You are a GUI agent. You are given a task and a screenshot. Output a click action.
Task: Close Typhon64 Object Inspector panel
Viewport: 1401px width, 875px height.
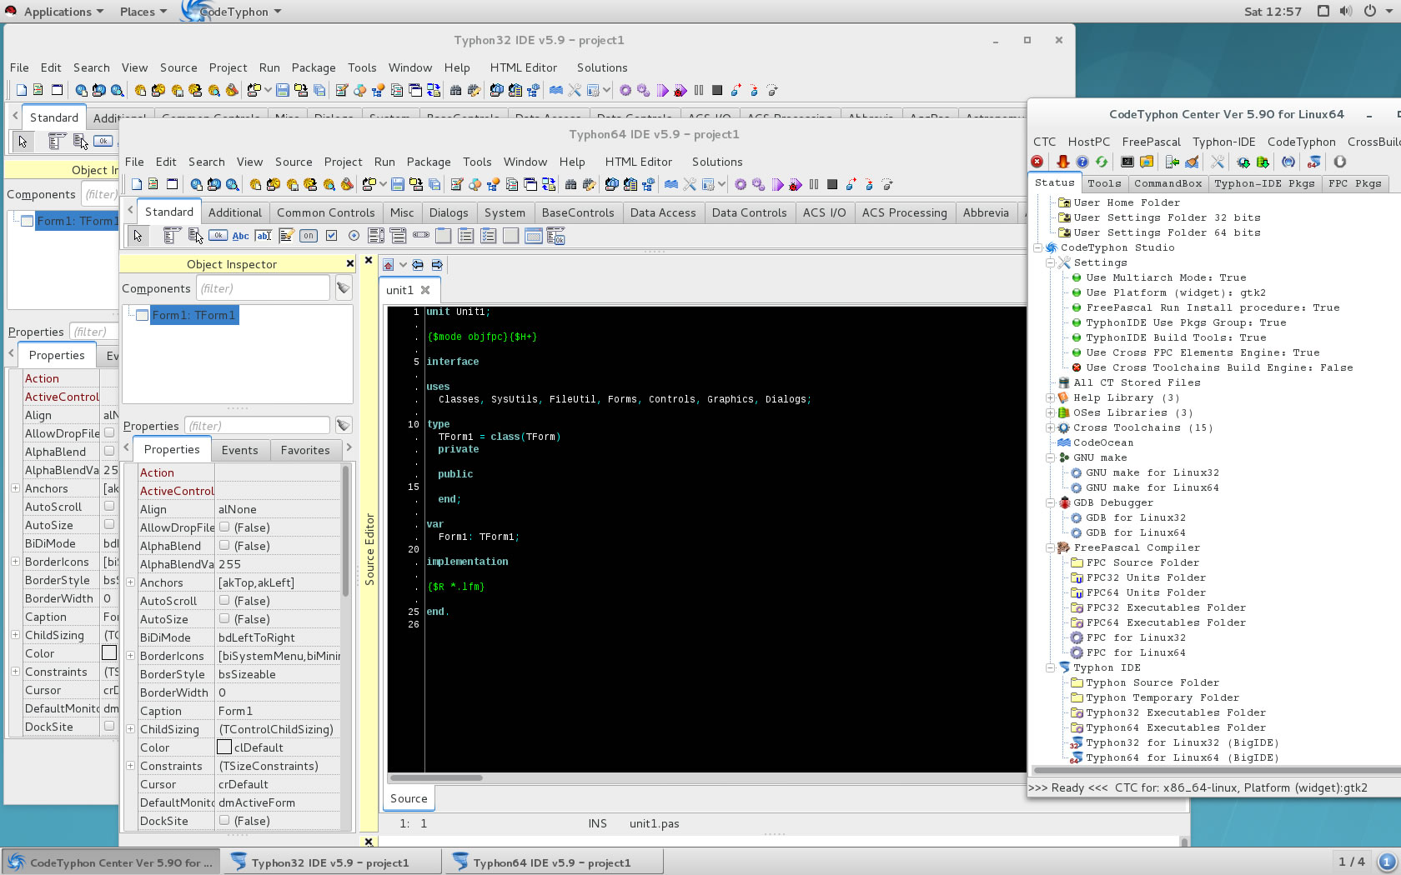tap(350, 263)
